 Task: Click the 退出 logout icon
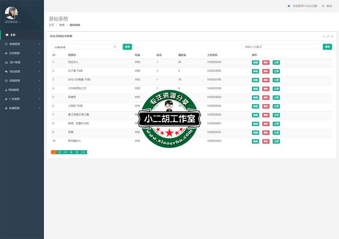pyautogui.click(x=323, y=6)
